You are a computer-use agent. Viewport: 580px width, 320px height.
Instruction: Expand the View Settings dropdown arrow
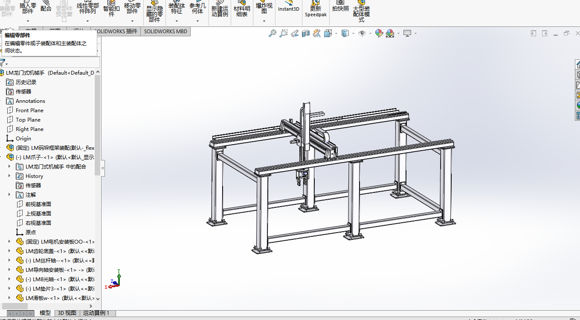(x=415, y=33)
